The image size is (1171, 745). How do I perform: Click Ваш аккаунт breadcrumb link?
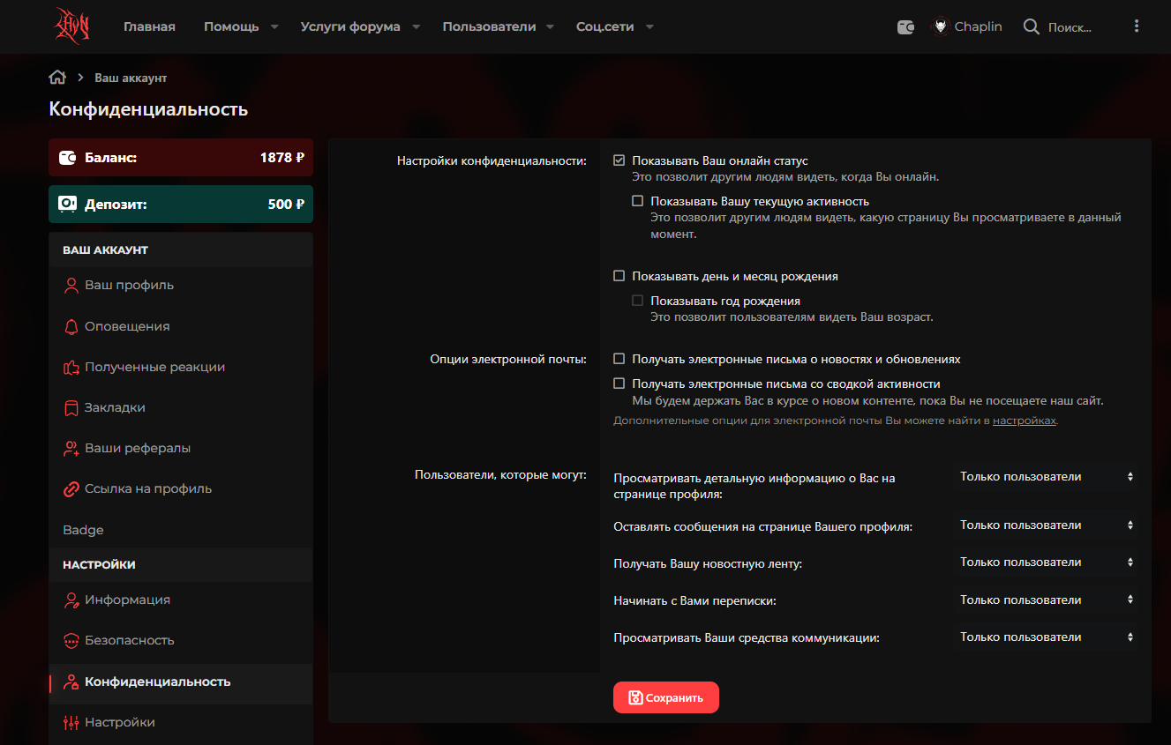tap(131, 78)
